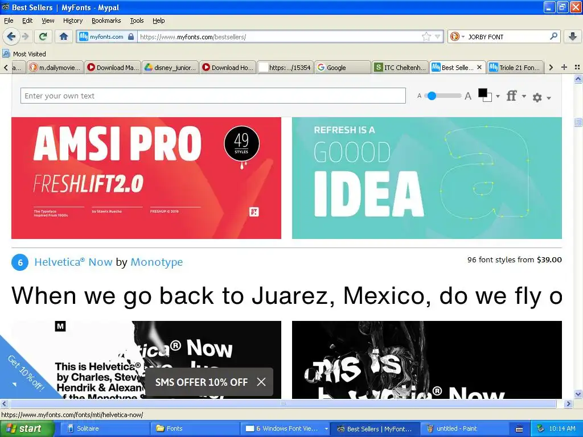Open the View menu
This screenshot has width=583, height=437.
tap(48, 20)
